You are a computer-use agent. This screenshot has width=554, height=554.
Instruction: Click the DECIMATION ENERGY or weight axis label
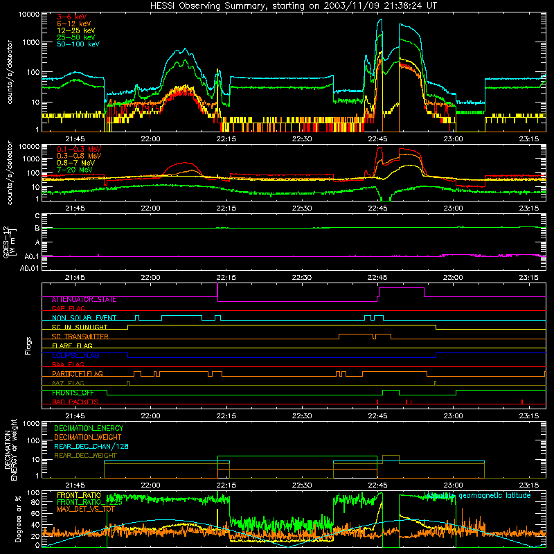click(x=10, y=449)
